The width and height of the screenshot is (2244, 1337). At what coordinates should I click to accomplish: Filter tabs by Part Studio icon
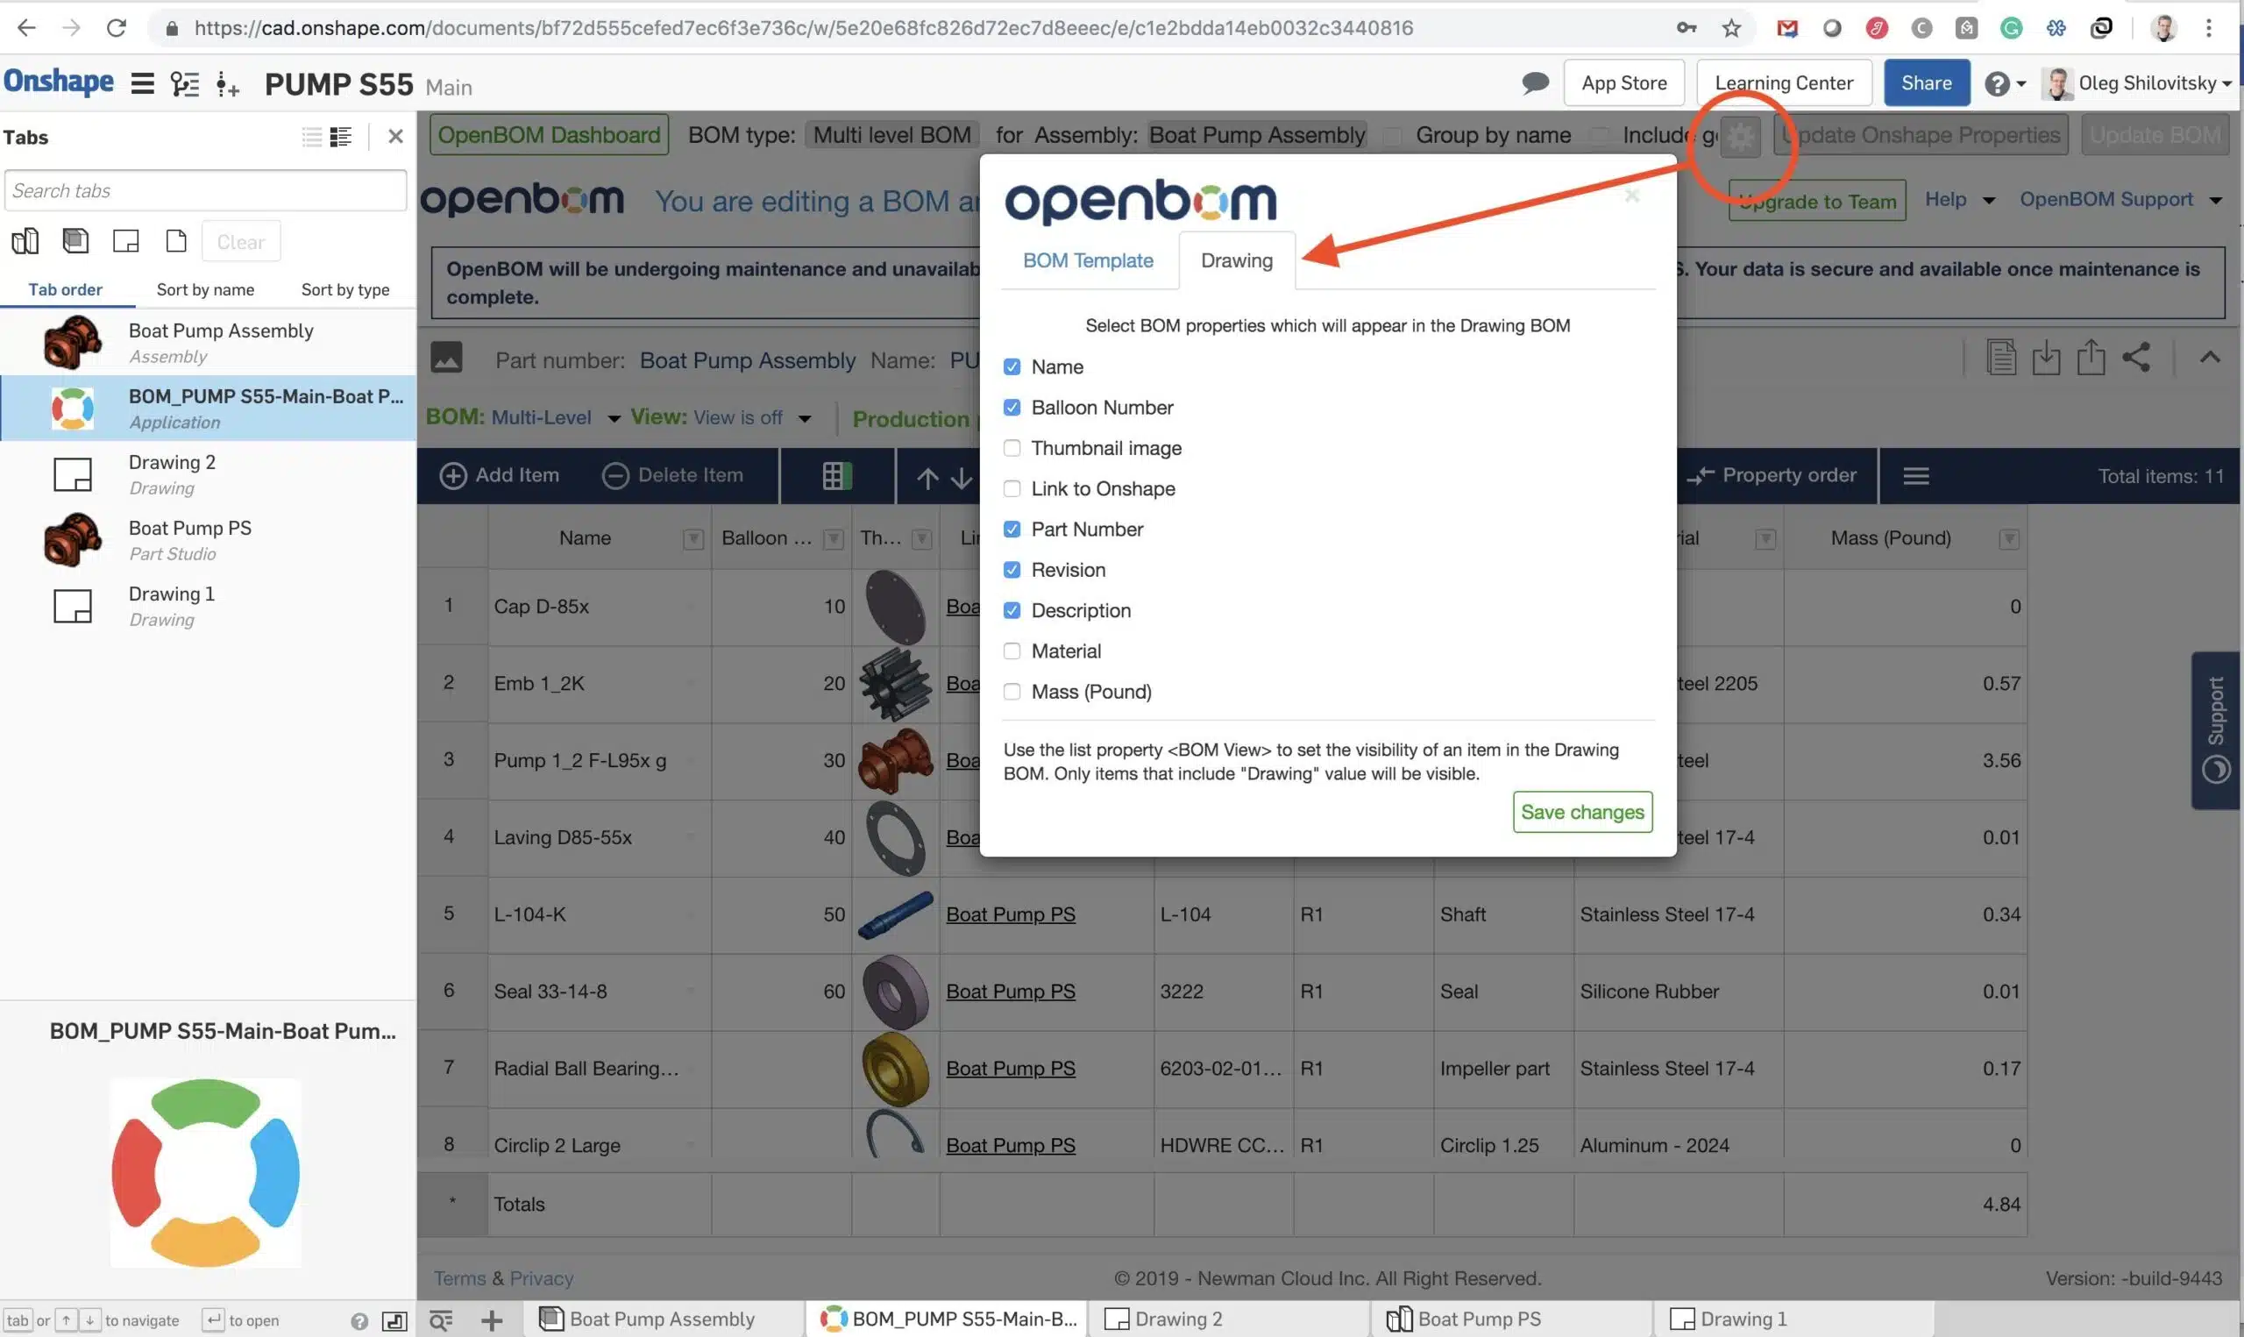pyautogui.click(x=25, y=241)
